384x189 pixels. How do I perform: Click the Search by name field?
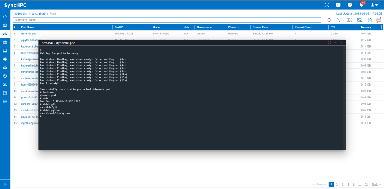pyautogui.click(x=167, y=20)
